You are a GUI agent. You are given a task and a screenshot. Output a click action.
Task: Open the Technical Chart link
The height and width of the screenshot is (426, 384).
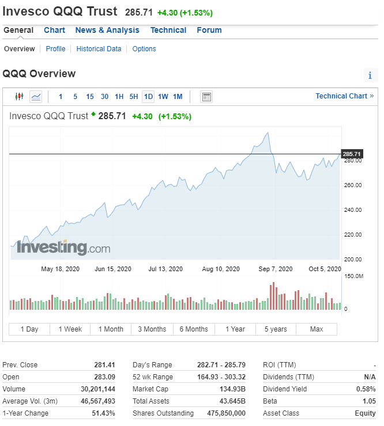coord(345,96)
